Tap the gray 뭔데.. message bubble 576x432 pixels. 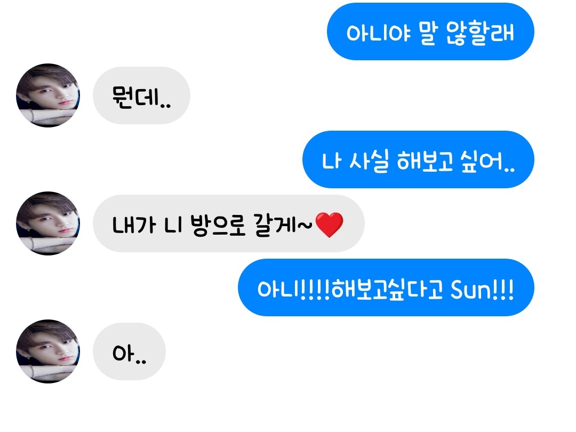point(141,95)
